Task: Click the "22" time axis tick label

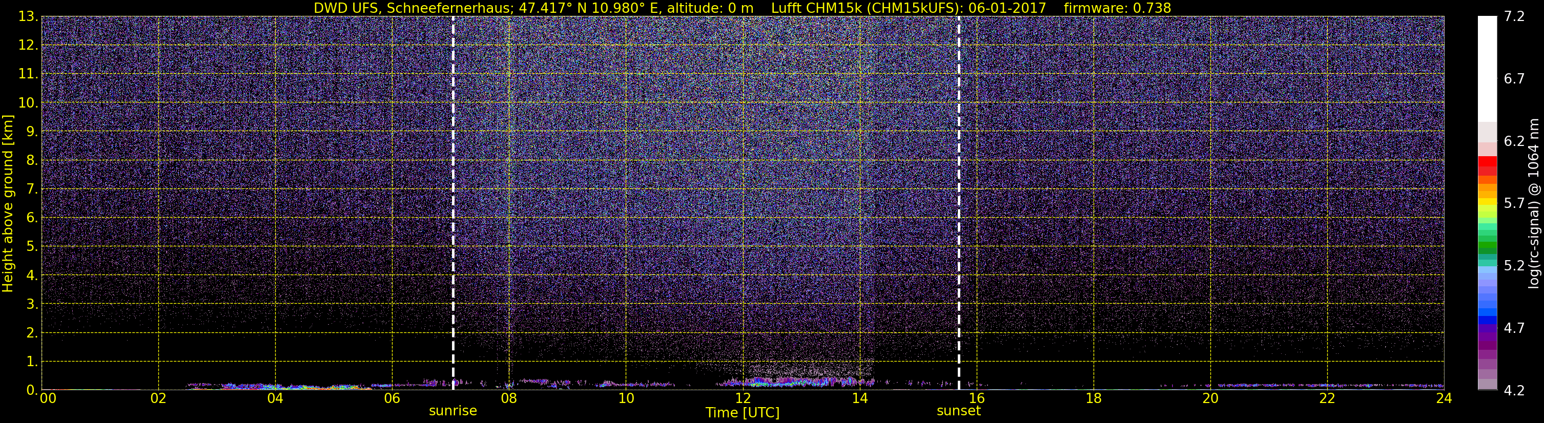Action: click(1327, 398)
